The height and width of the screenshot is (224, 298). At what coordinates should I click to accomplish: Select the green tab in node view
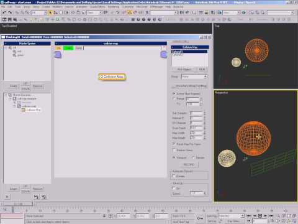pos(68,48)
